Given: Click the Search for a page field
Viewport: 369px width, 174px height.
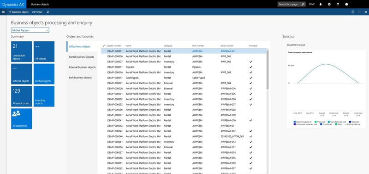Looking at the screenshot, I should (292, 4).
